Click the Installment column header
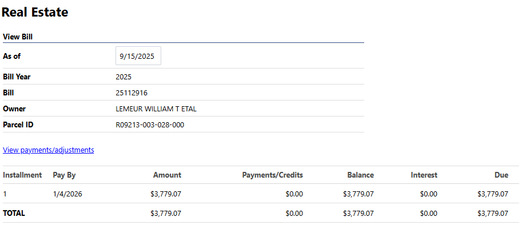Screen dimensions: 522x229 point(22,175)
